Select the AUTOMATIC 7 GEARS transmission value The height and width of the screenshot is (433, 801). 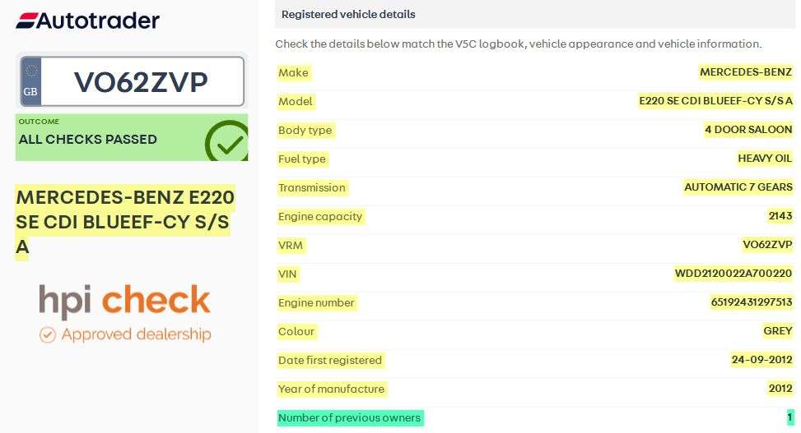[x=738, y=187]
